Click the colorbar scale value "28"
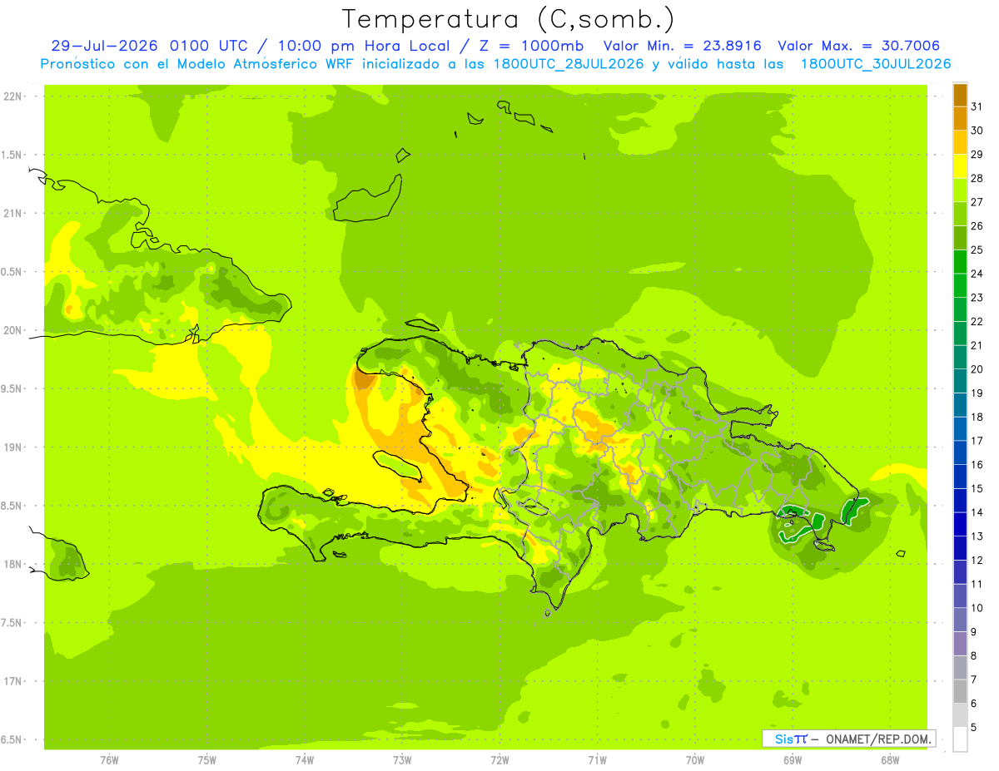 (x=977, y=178)
